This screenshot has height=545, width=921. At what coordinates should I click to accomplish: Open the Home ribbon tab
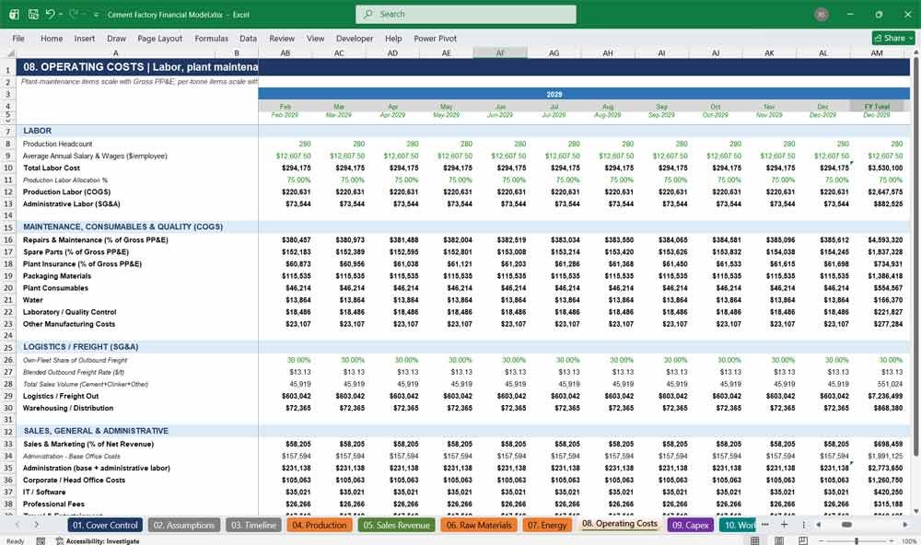pyautogui.click(x=52, y=38)
